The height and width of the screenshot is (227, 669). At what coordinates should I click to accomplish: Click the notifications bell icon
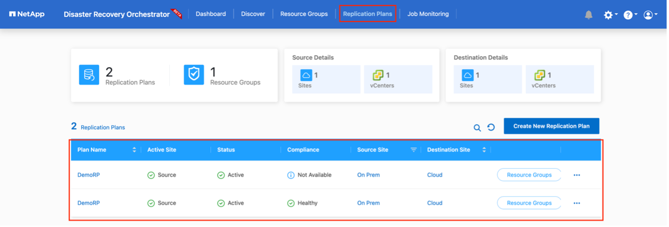(x=588, y=15)
